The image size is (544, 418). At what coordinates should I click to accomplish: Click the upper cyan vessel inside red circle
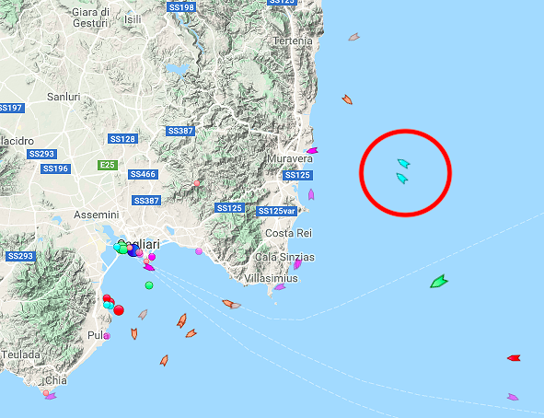(x=403, y=163)
